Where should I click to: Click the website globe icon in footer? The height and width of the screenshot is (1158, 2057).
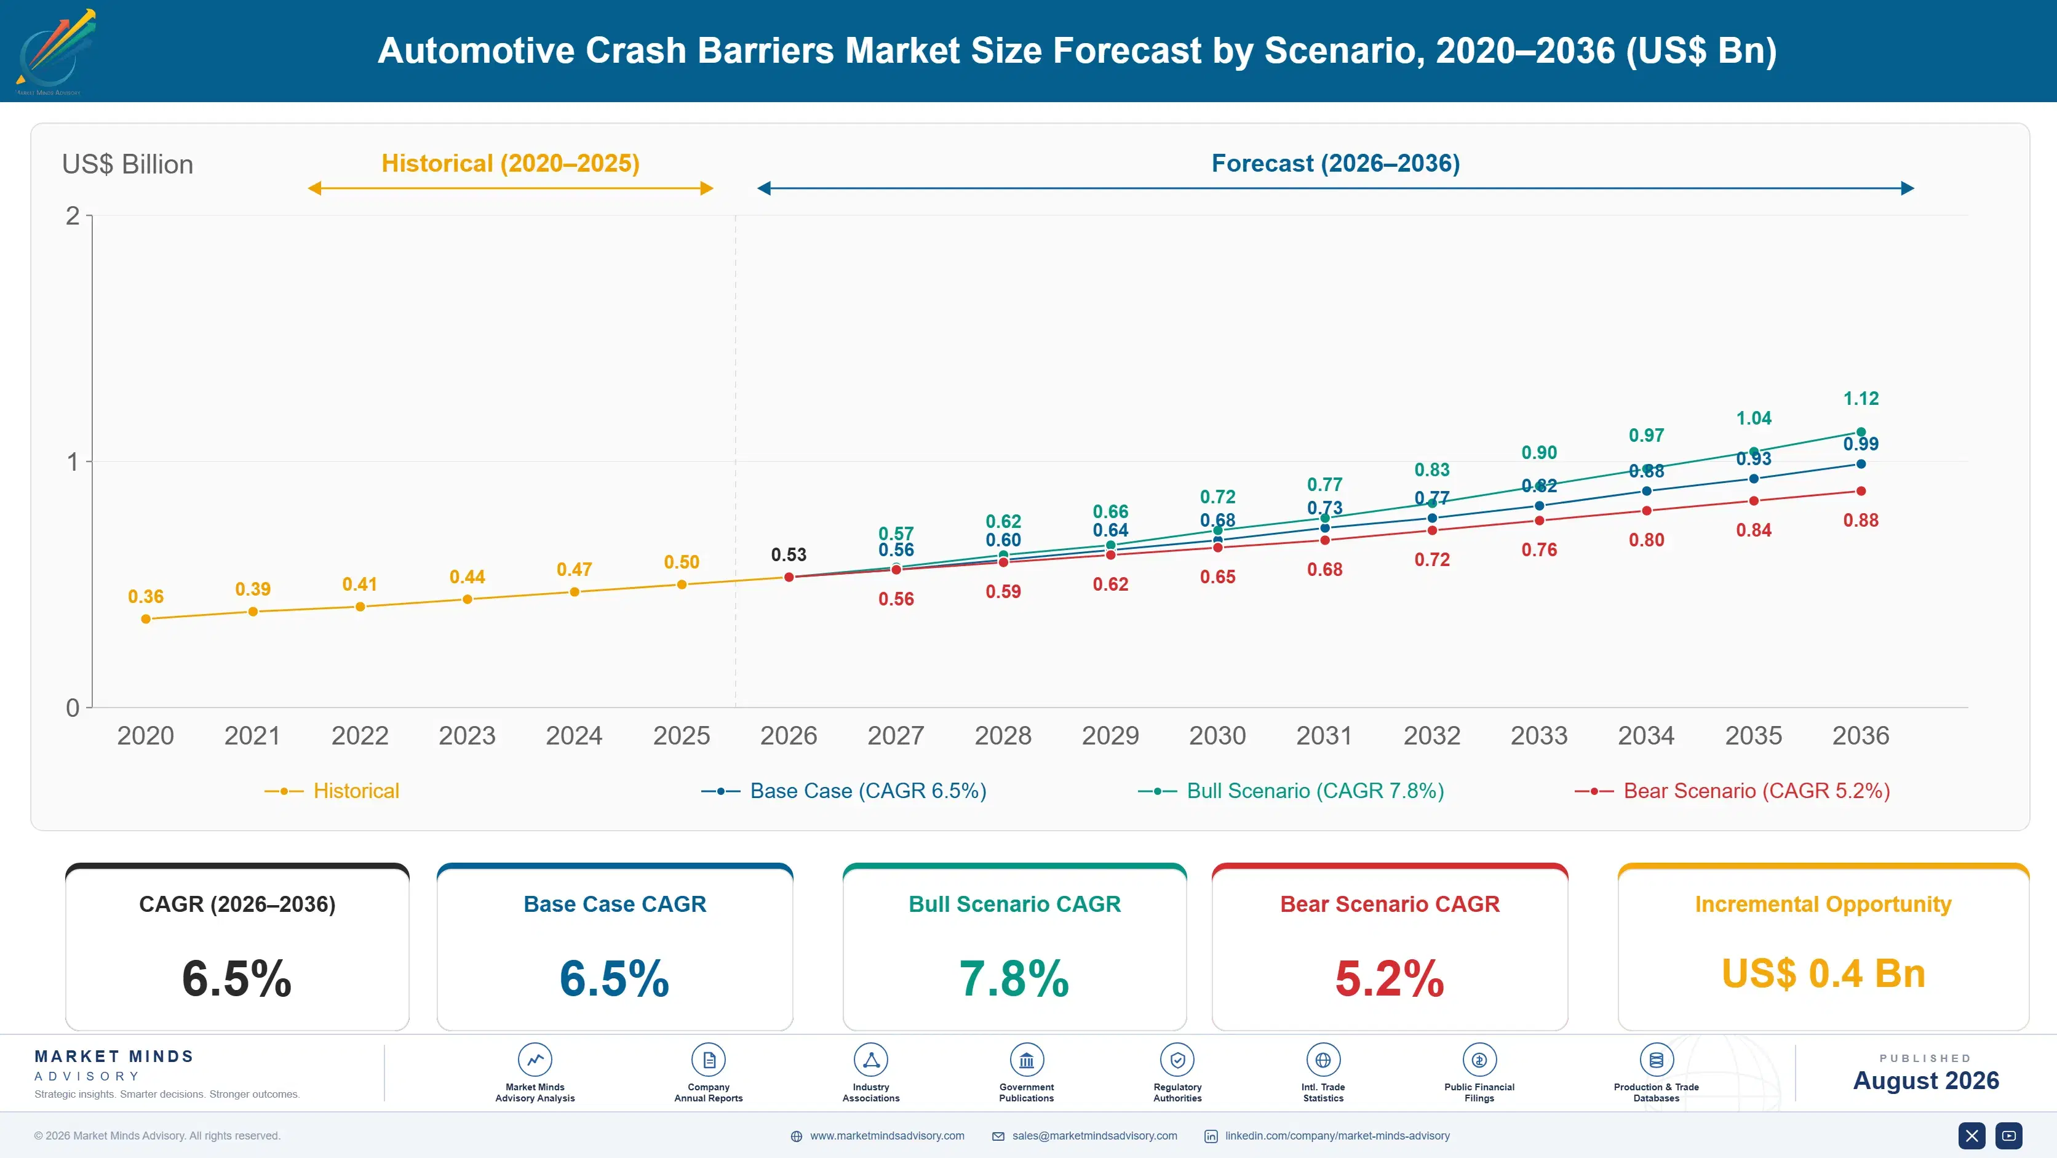[796, 1136]
